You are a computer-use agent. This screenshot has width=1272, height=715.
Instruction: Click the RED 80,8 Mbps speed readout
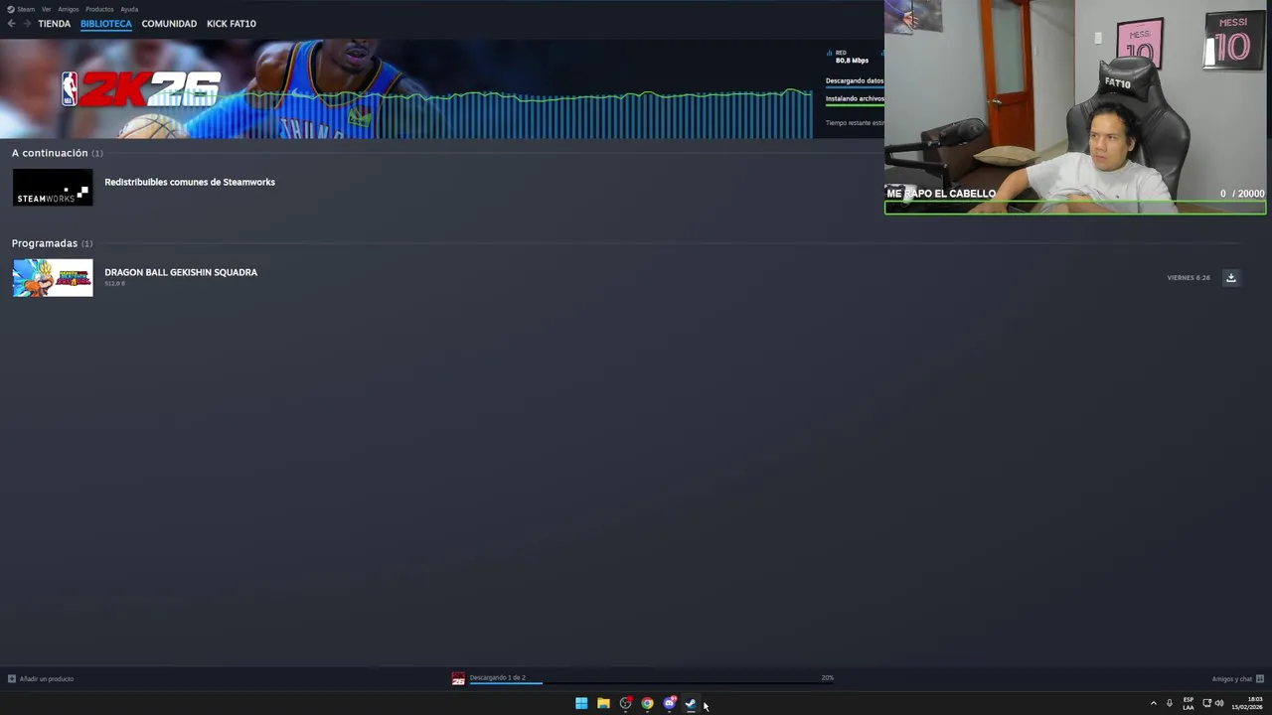click(x=850, y=57)
